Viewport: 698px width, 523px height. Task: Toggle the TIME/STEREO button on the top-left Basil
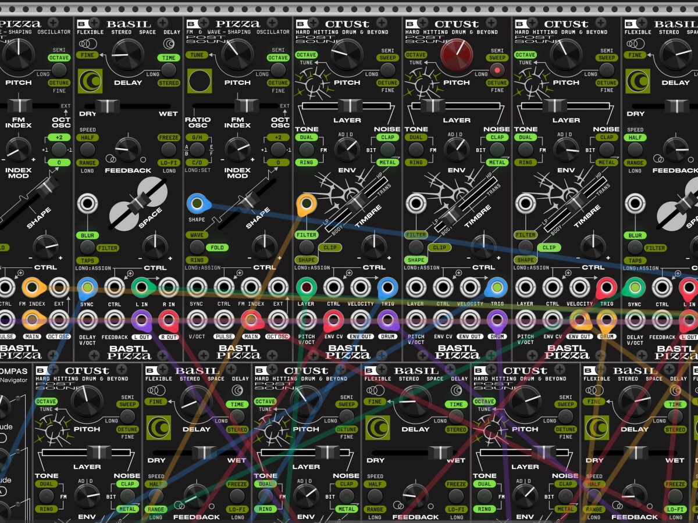[x=168, y=70]
